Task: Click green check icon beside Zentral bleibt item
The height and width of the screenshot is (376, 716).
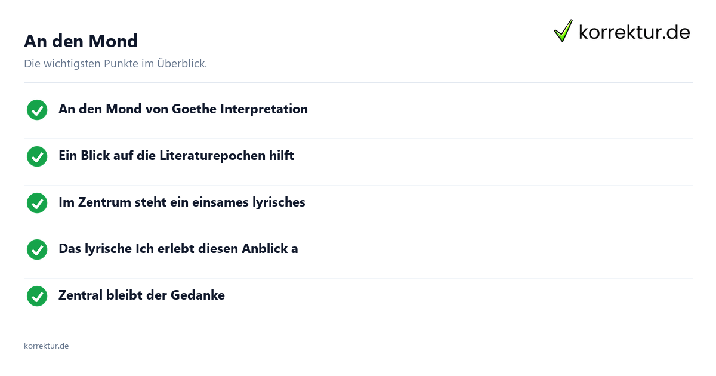Action: pyautogui.click(x=37, y=296)
